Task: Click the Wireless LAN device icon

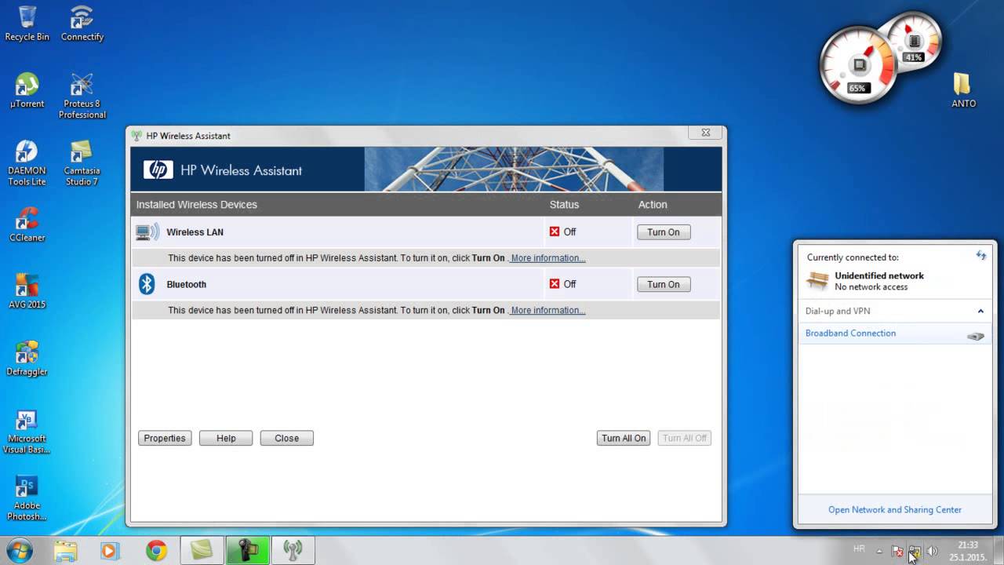Action: (147, 232)
